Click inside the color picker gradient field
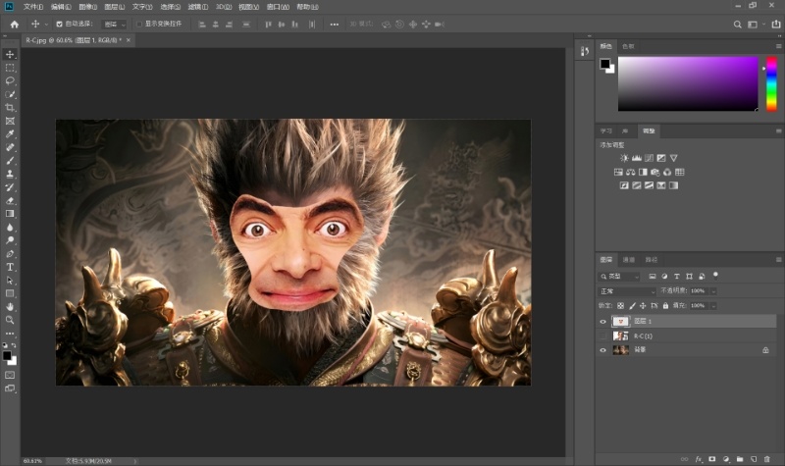The height and width of the screenshot is (466, 785). pyautogui.click(x=687, y=83)
